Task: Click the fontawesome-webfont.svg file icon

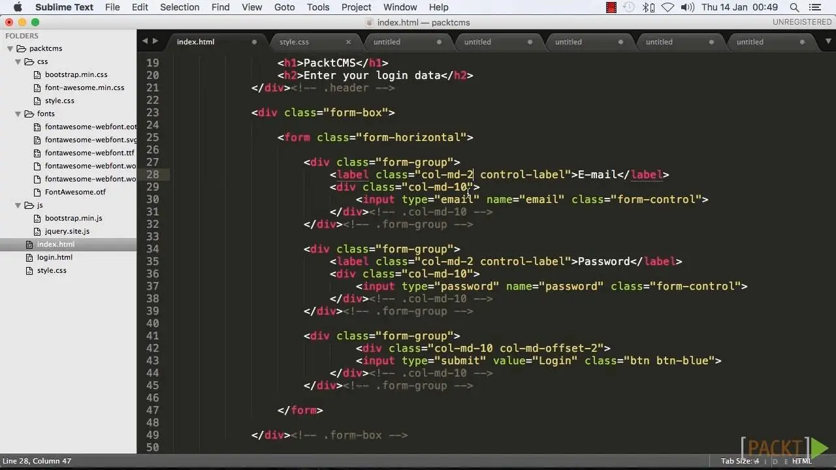Action: pos(38,140)
